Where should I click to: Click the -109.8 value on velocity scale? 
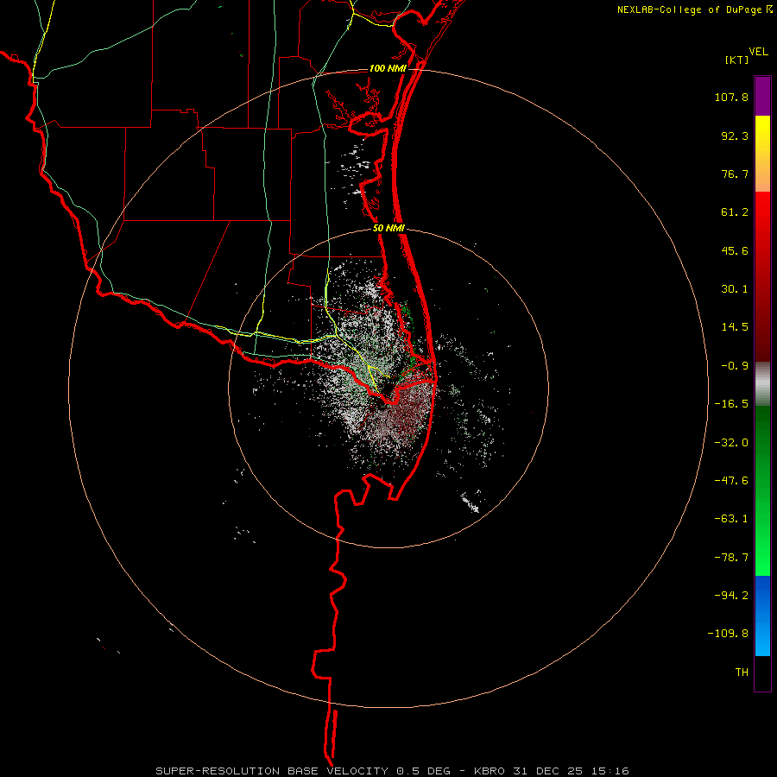tap(728, 634)
